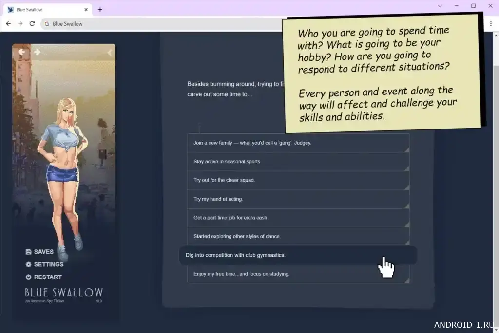This screenshot has height=333, width=499.
Task: Open a new browser tab
Action: point(100,9)
